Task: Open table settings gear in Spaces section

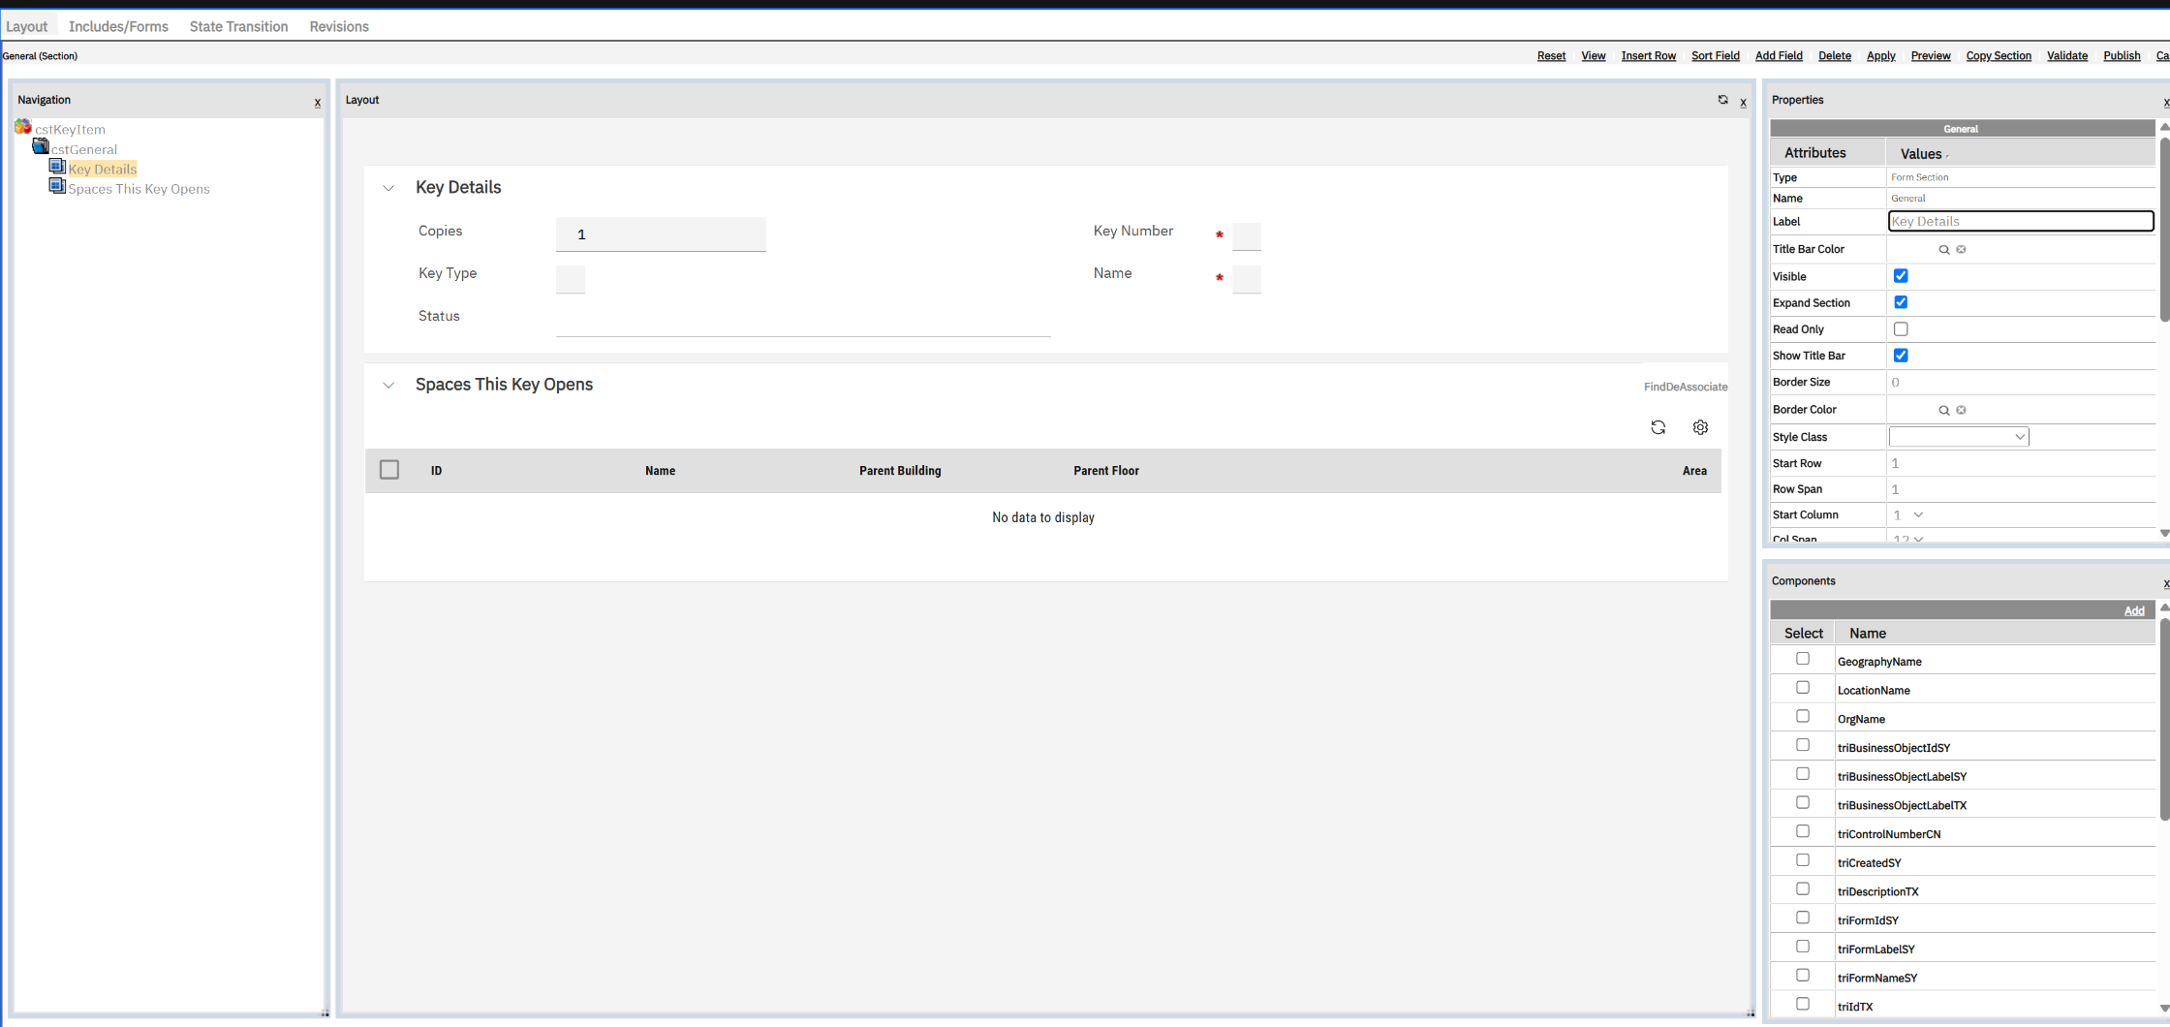Action: 1700,427
